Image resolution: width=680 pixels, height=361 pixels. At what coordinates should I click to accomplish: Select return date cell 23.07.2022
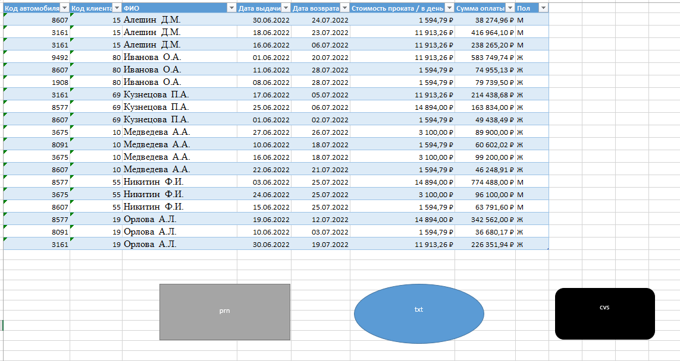pos(321,32)
